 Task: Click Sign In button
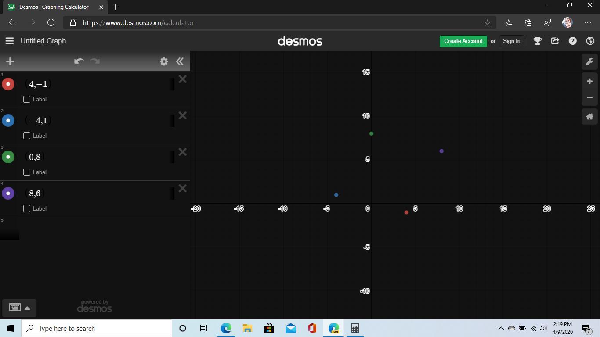click(511, 41)
